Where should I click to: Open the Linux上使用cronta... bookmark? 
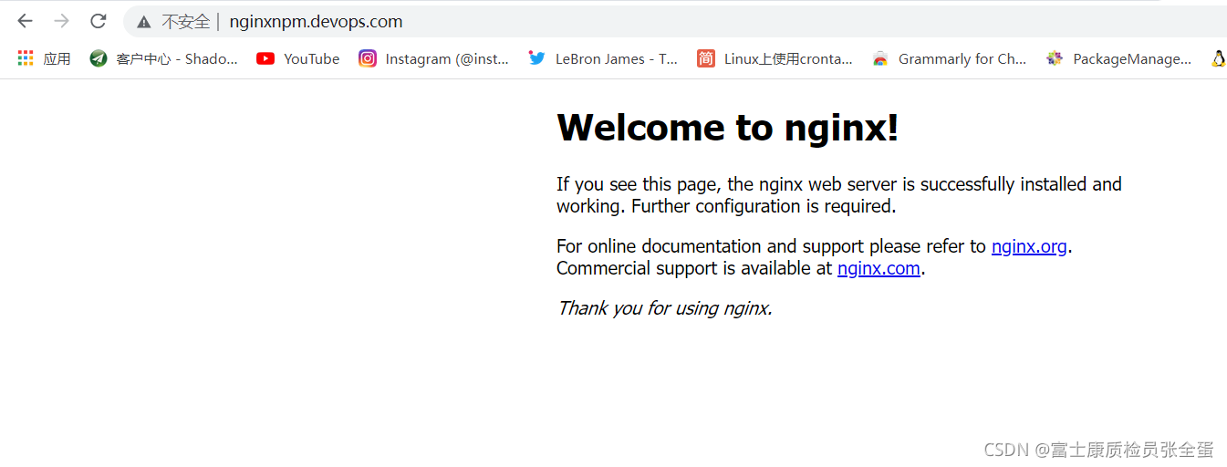click(775, 58)
